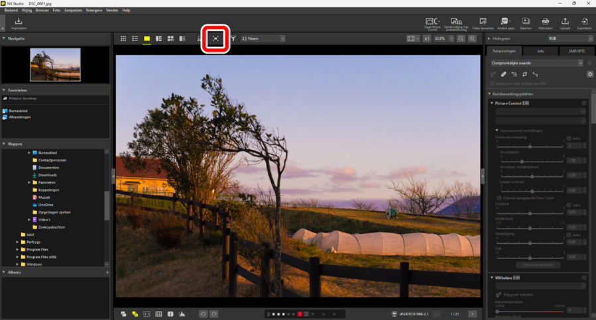Zoom in with the magnifier plus icon

click(x=472, y=39)
